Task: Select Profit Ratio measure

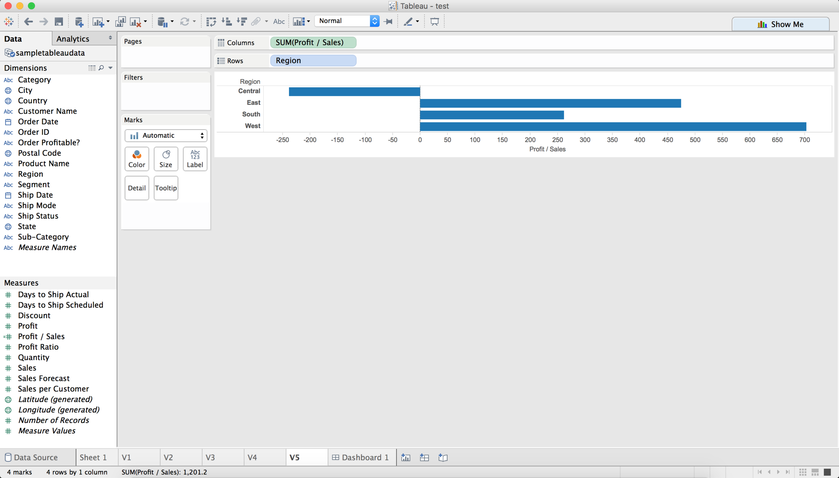Action: coord(38,347)
